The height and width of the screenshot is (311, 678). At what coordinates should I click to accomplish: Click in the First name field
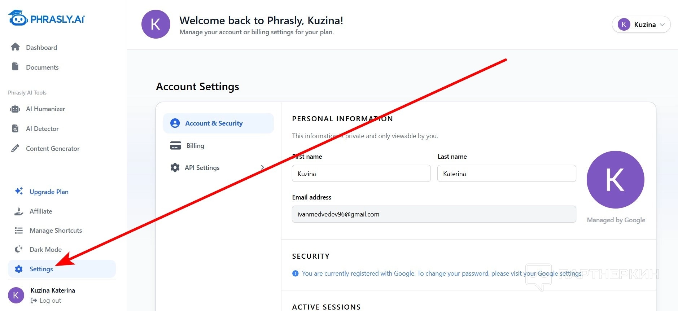[361, 174]
